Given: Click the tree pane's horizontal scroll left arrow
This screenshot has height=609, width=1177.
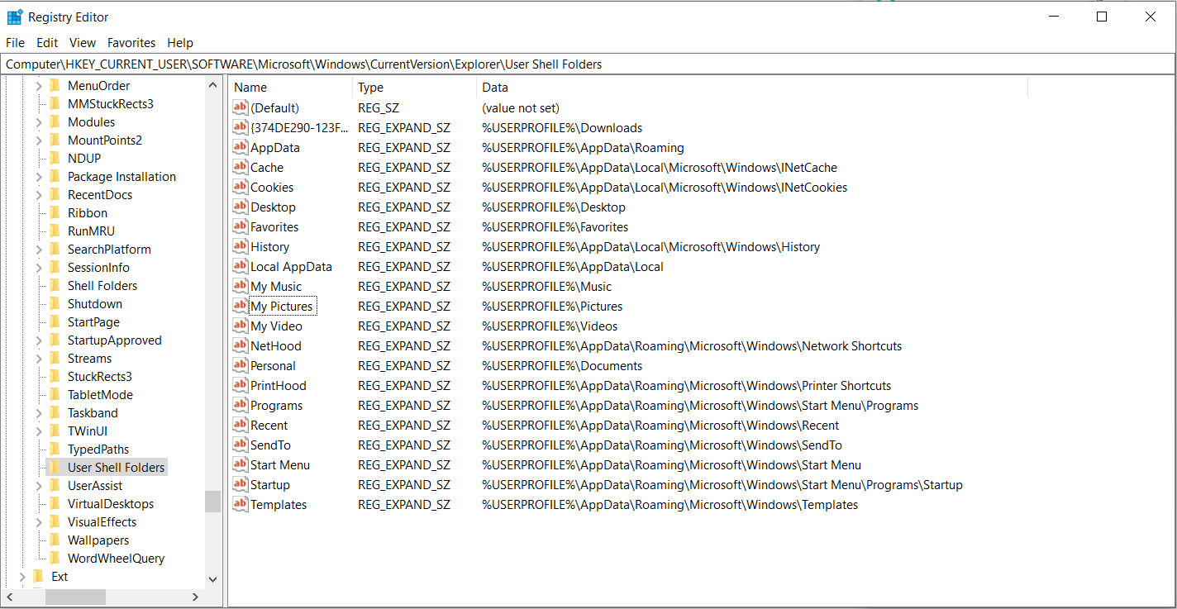Looking at the screenshot, I should tap(11, 597).
